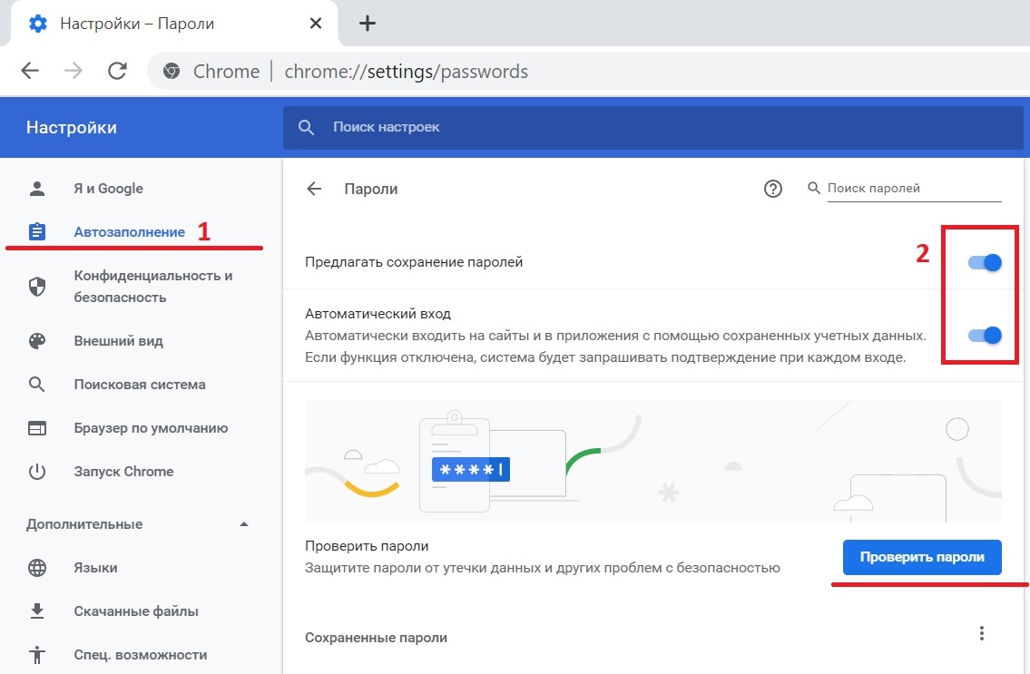Open the help question mark icon

pos(772,189)
